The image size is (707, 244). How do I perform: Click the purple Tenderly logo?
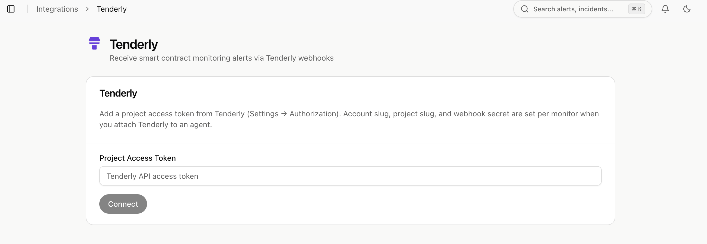click(94, 44)
